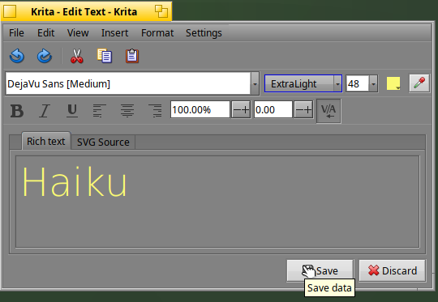438x302 pixels.
Task: Expand the font size 48 dropdown
Action: (373, 83)
